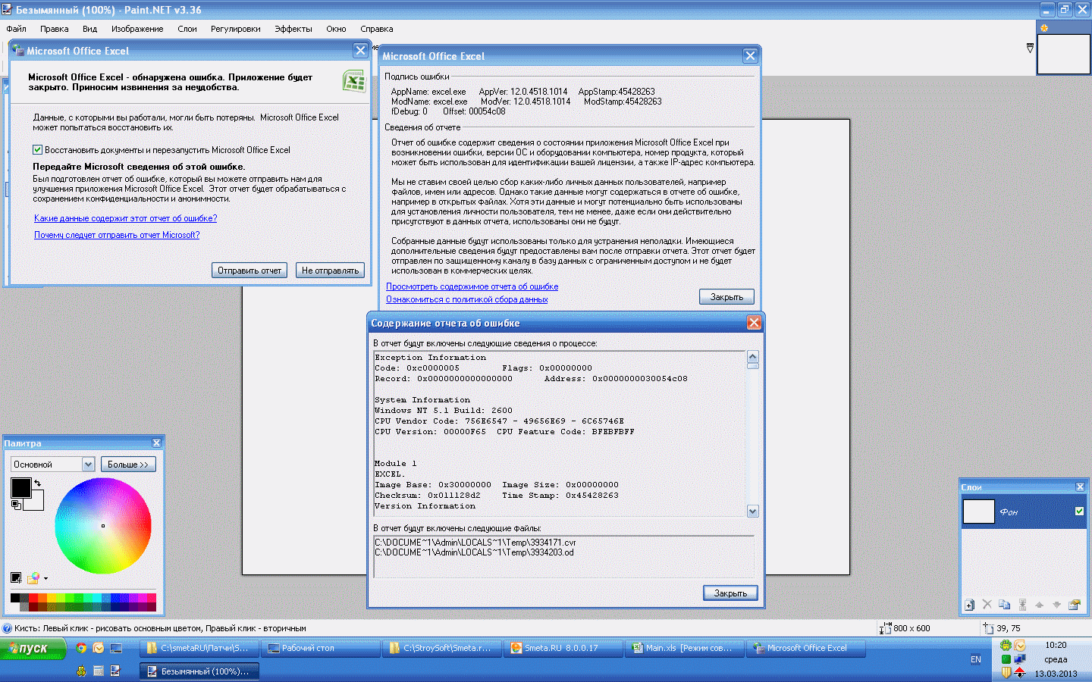Click add color to palette icon

click(x=16, y=578)
